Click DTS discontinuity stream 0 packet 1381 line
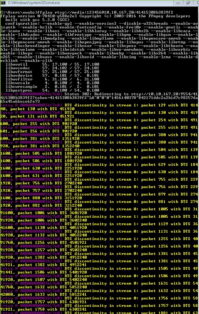 pos(99,254)
